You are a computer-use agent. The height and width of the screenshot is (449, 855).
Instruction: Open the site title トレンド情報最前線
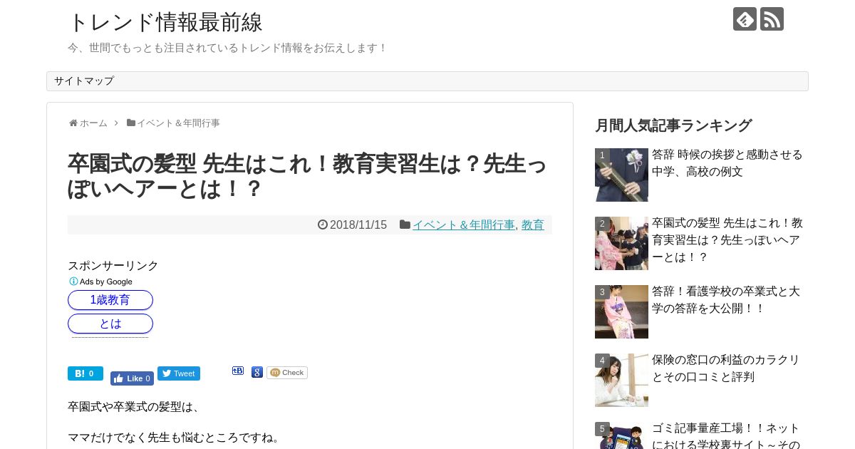(x=165, y=22)
